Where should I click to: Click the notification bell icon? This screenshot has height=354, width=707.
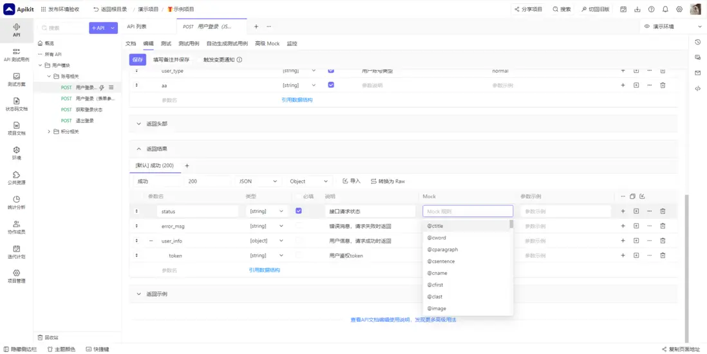[x=665, y=10]
